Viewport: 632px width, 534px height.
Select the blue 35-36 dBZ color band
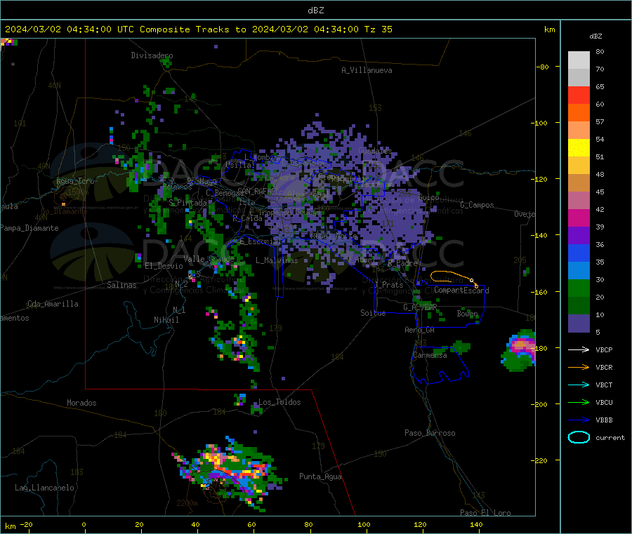tap(579, 253)
